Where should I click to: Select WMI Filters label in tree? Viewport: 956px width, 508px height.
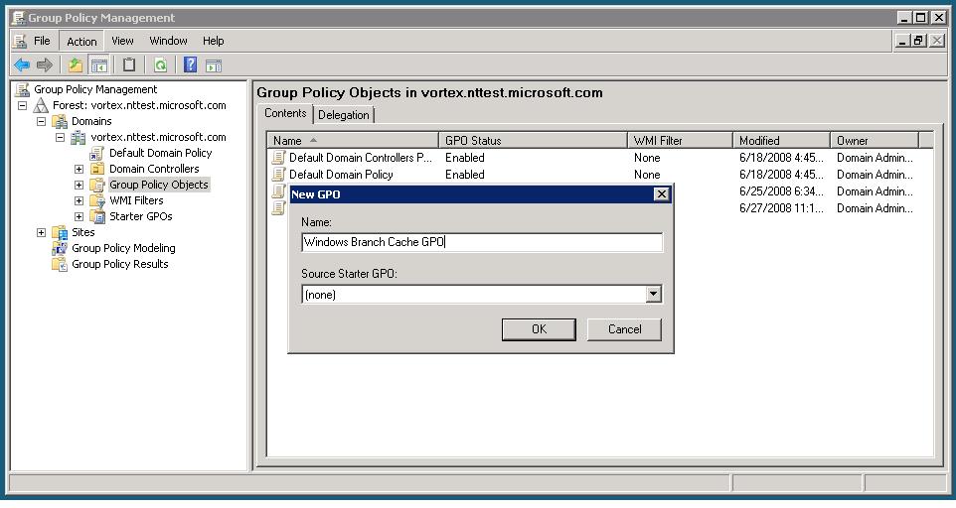pyautogui.click(x=136, y=200)
